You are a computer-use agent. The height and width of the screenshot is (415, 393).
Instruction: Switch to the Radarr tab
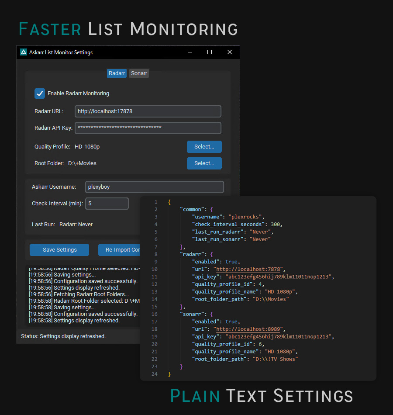[x=117, y=73]
